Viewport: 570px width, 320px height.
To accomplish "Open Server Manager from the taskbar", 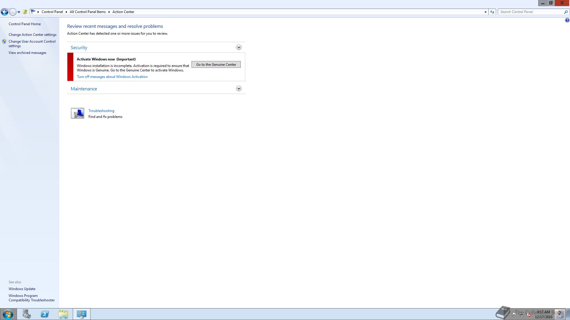I will [26, 314].
